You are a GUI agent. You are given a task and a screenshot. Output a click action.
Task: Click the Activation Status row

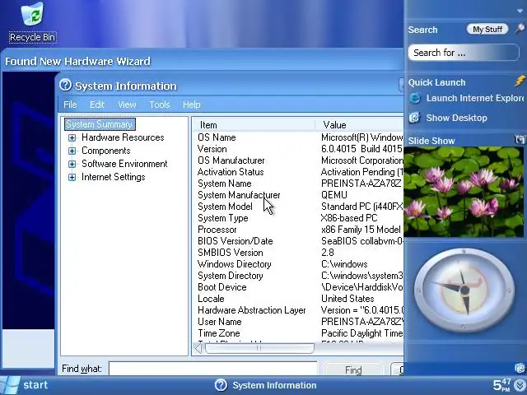(x=300, y=172)
